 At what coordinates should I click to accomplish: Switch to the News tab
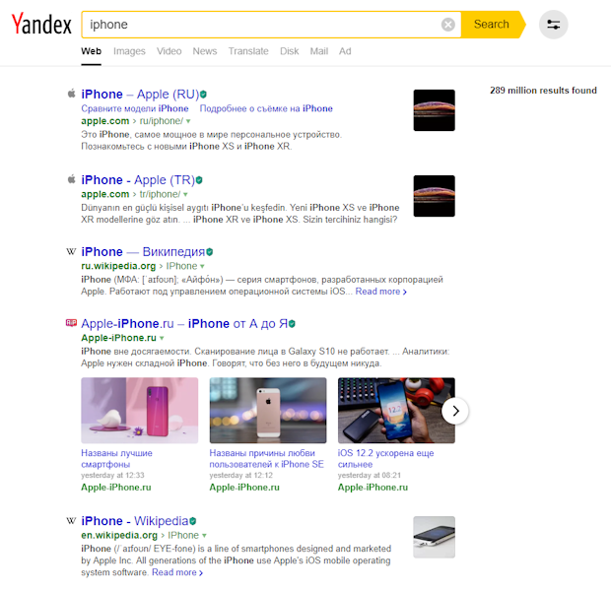205,51
